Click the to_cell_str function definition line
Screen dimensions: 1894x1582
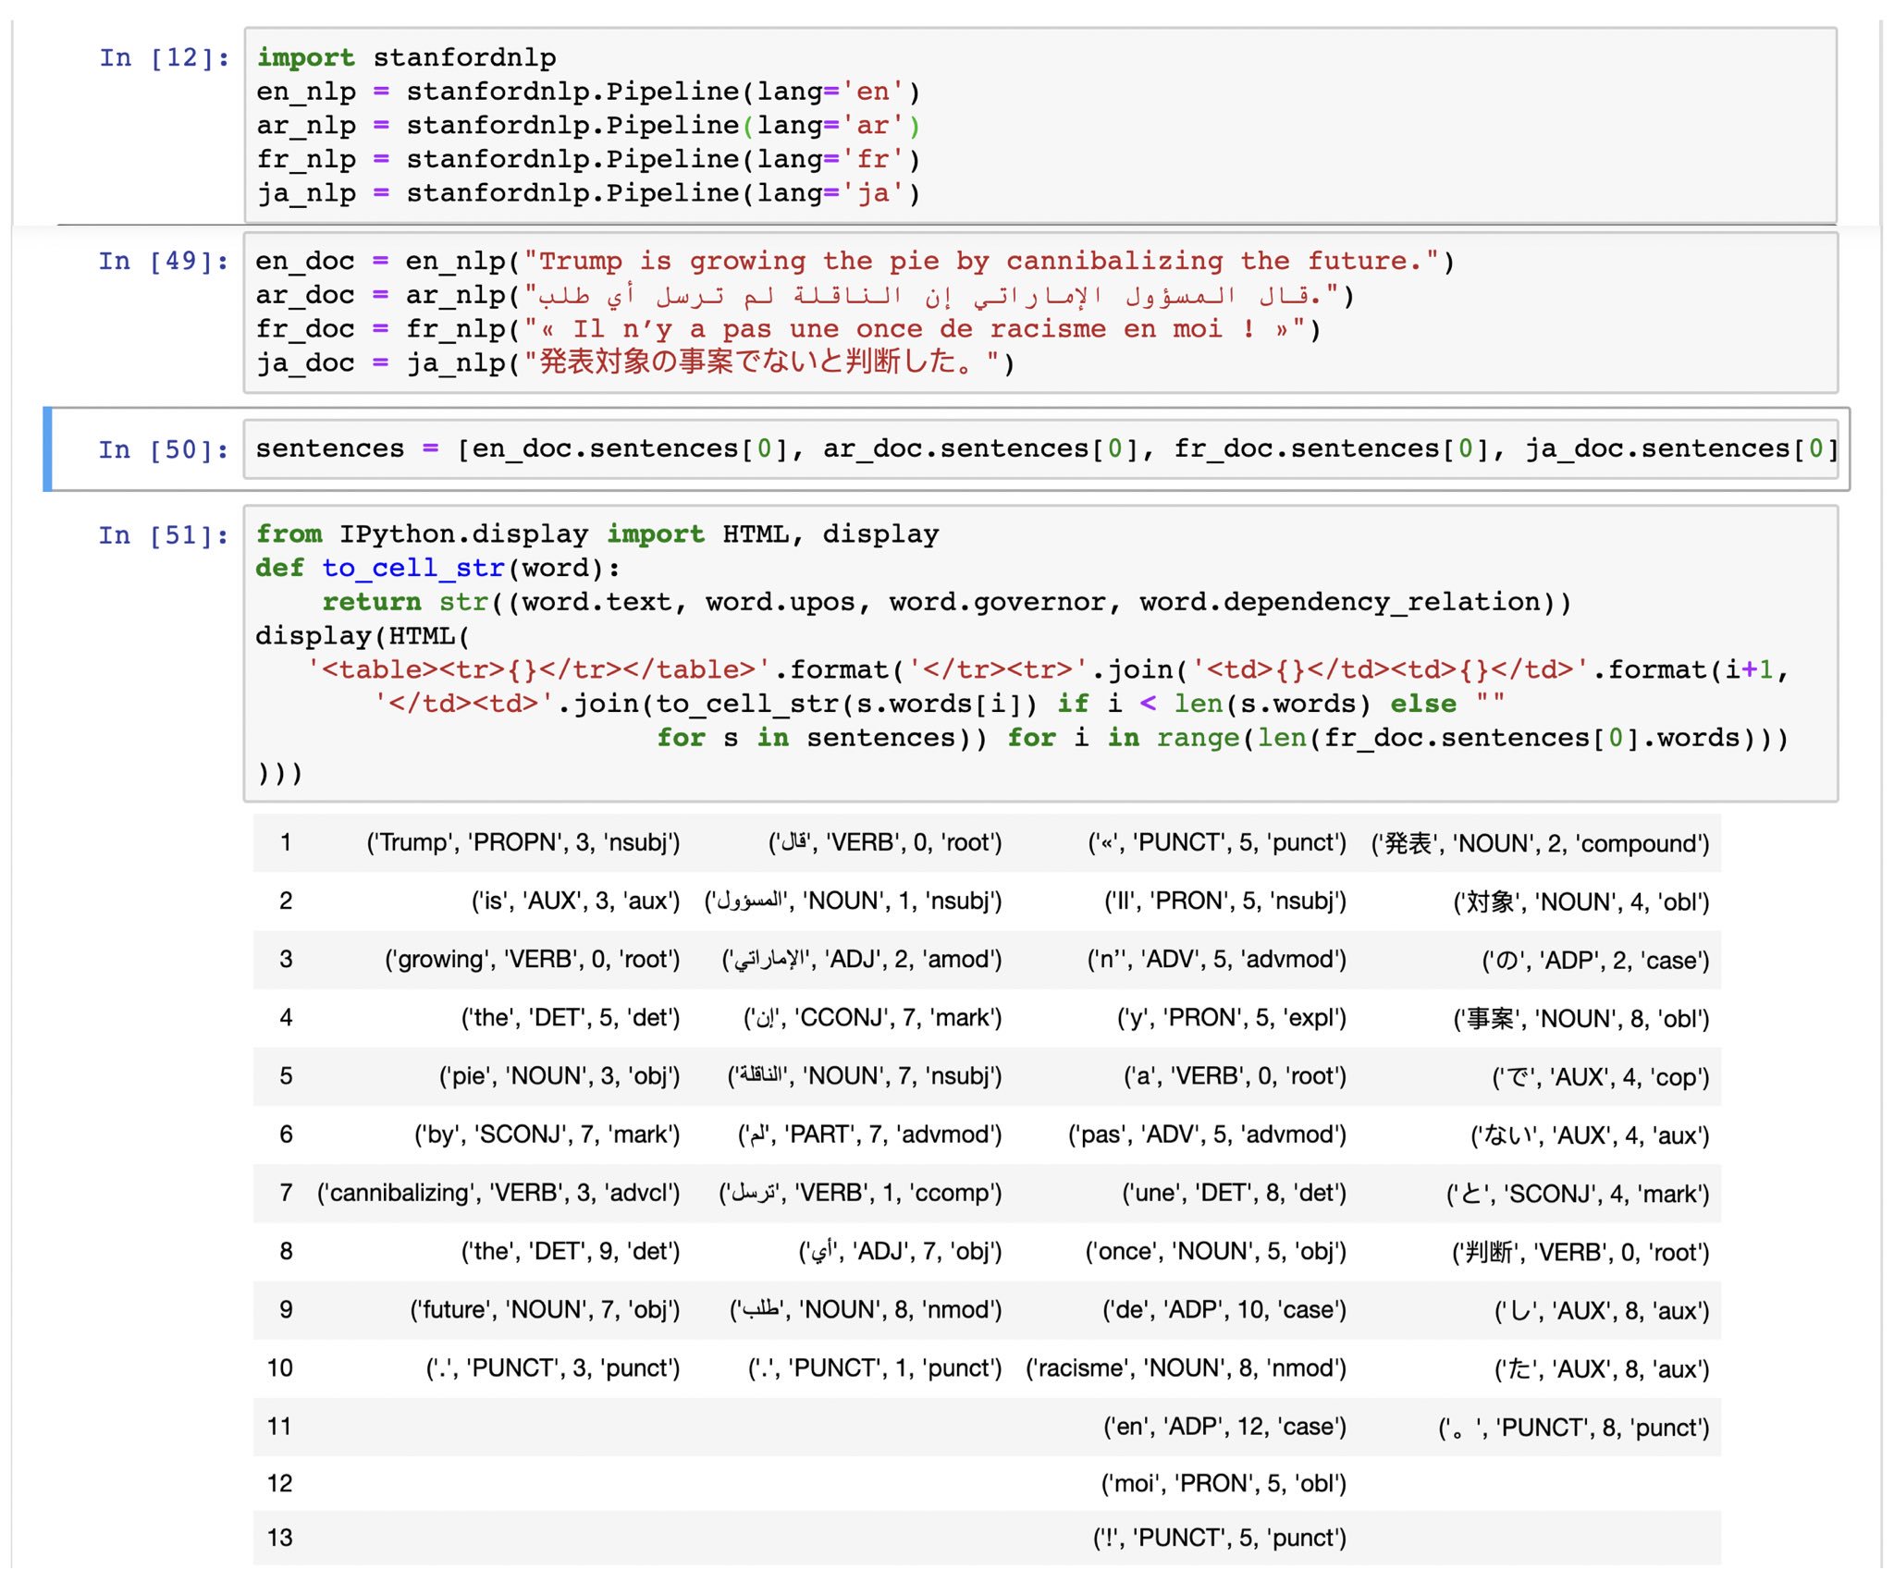point(437,569)
